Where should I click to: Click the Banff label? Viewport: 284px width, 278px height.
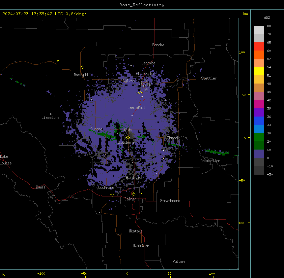[41, 187]
